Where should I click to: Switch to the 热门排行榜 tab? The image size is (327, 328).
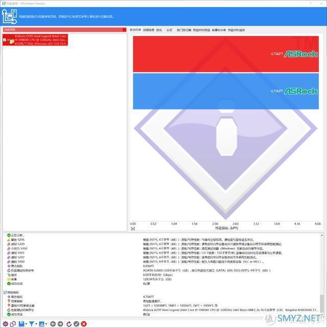point(184,30)
